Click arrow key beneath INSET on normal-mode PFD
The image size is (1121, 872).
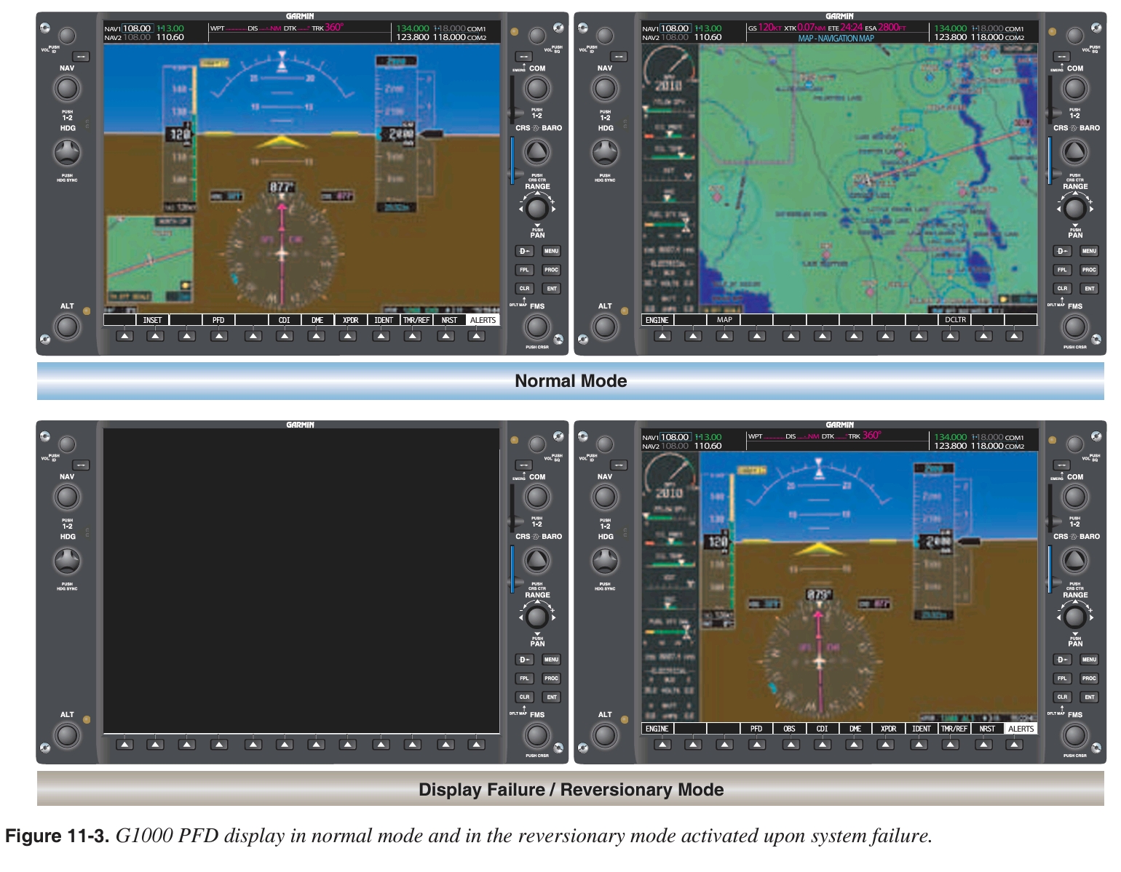coord(155,336)
